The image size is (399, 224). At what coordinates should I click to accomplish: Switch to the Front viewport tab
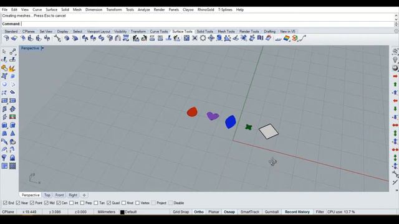click(x=60, y=195)
